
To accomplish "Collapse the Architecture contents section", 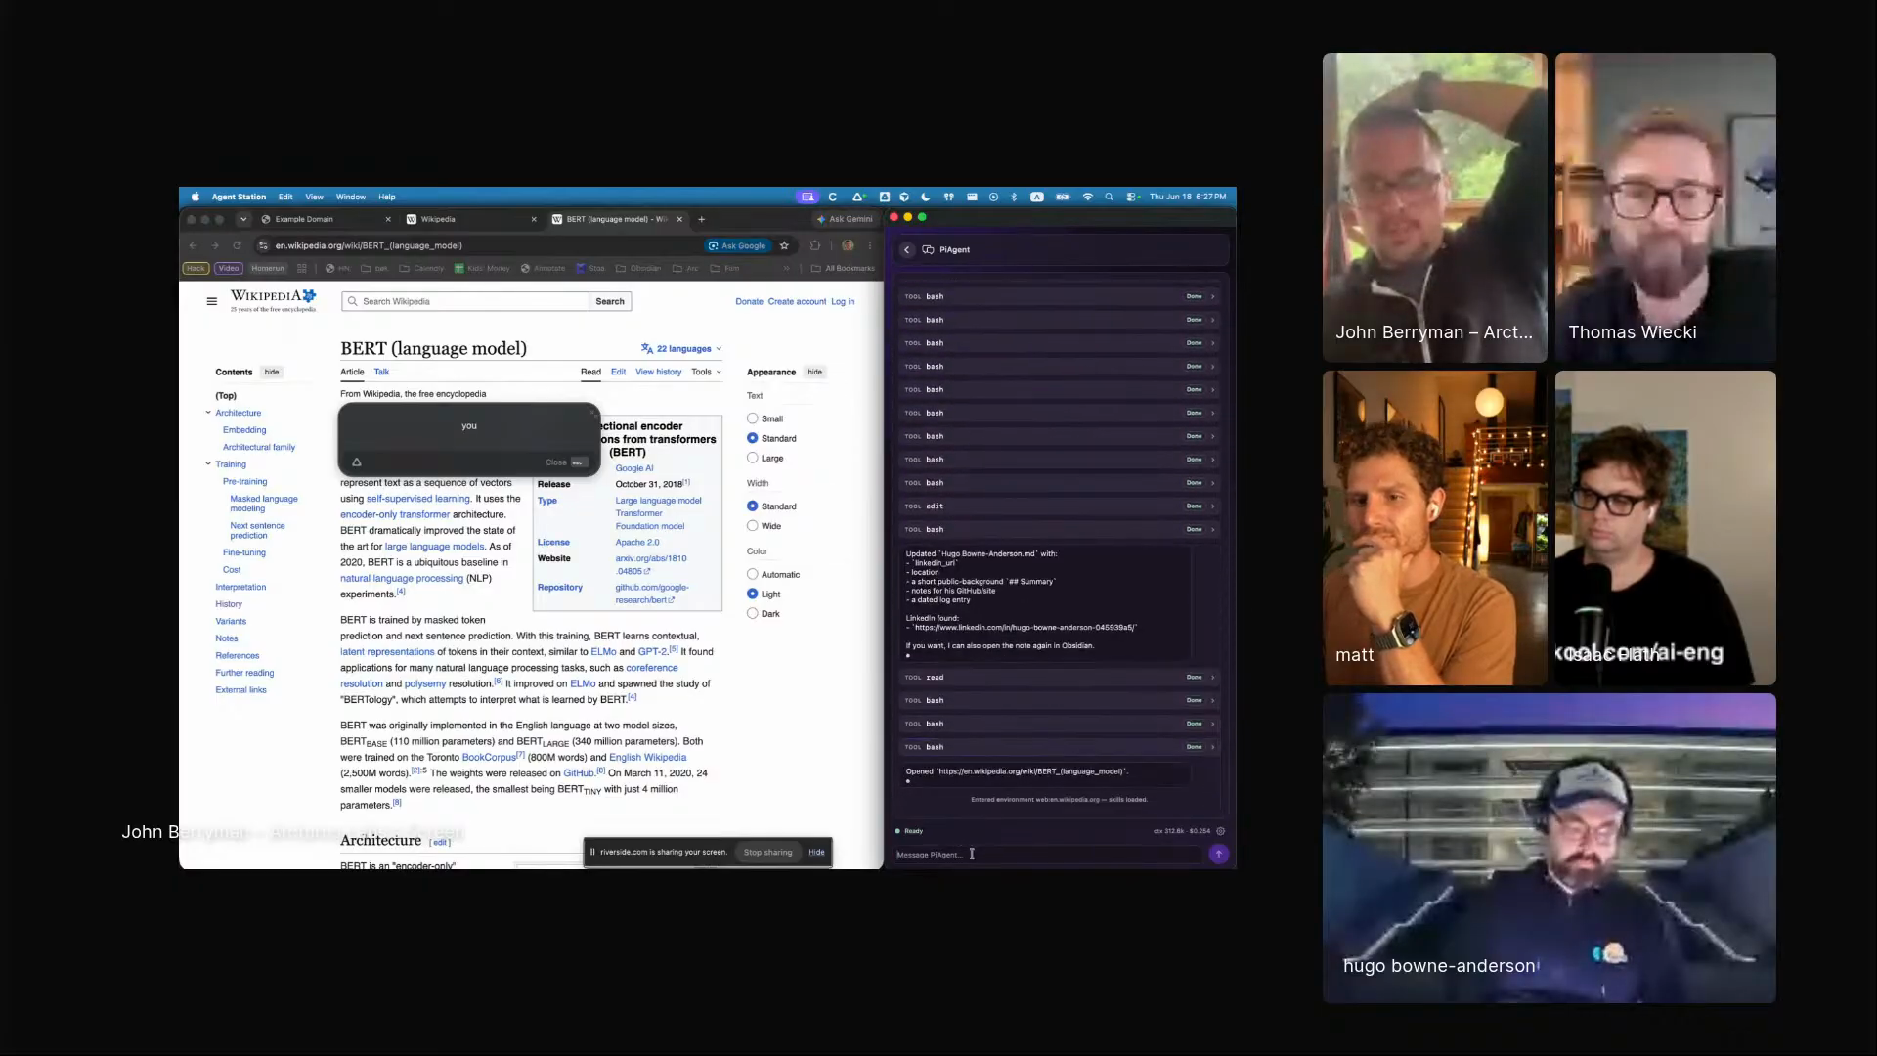I will coord(208,413).
